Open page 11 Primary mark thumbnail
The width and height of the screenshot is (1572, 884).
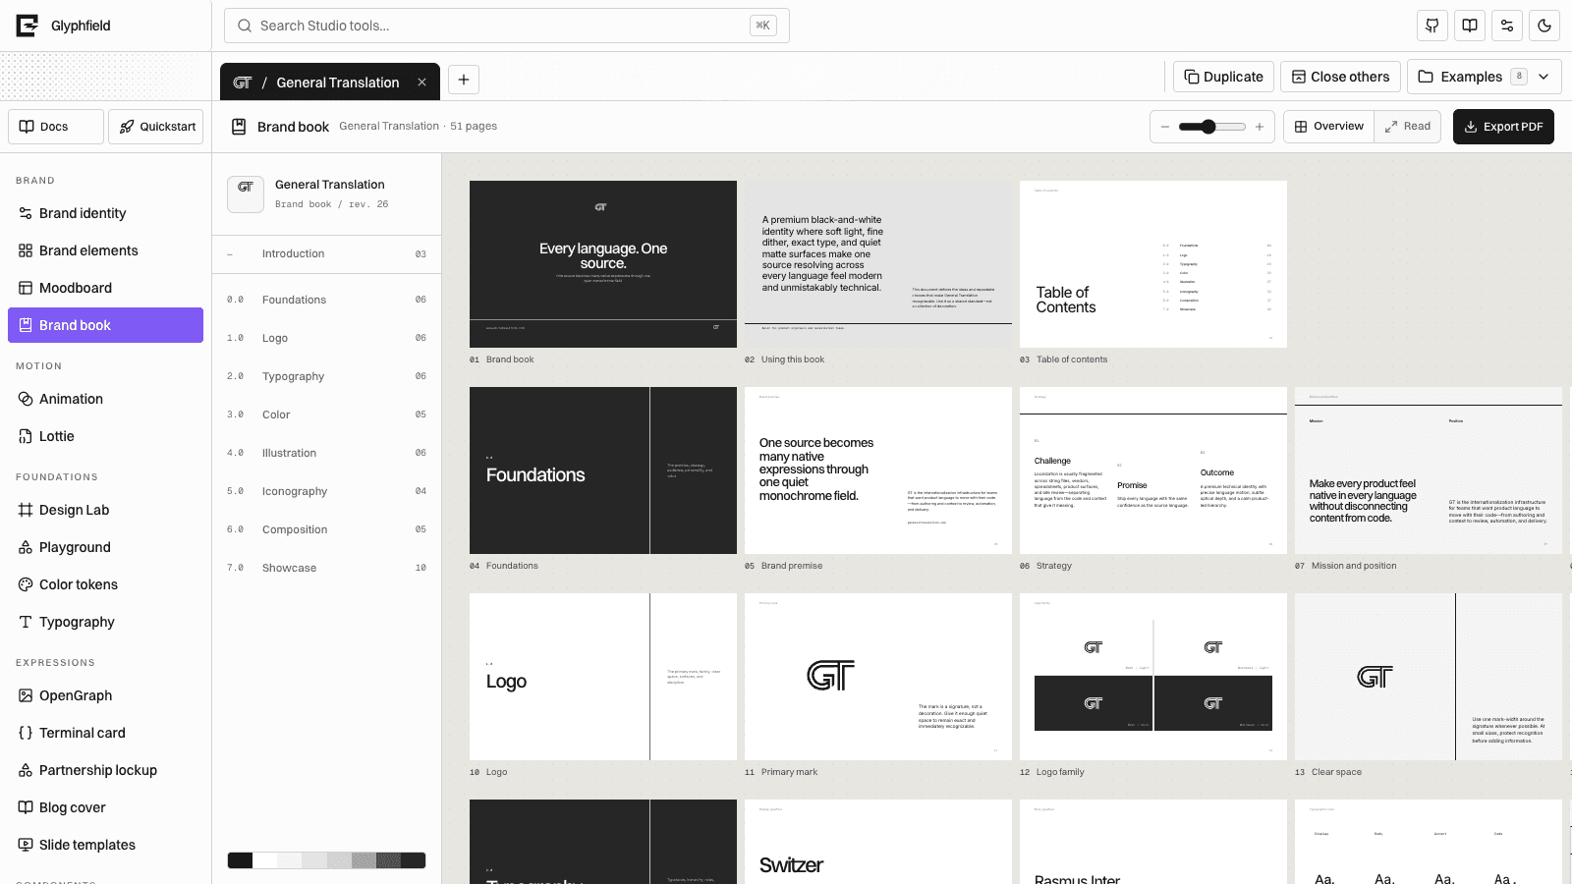click(x=878, y=677)
